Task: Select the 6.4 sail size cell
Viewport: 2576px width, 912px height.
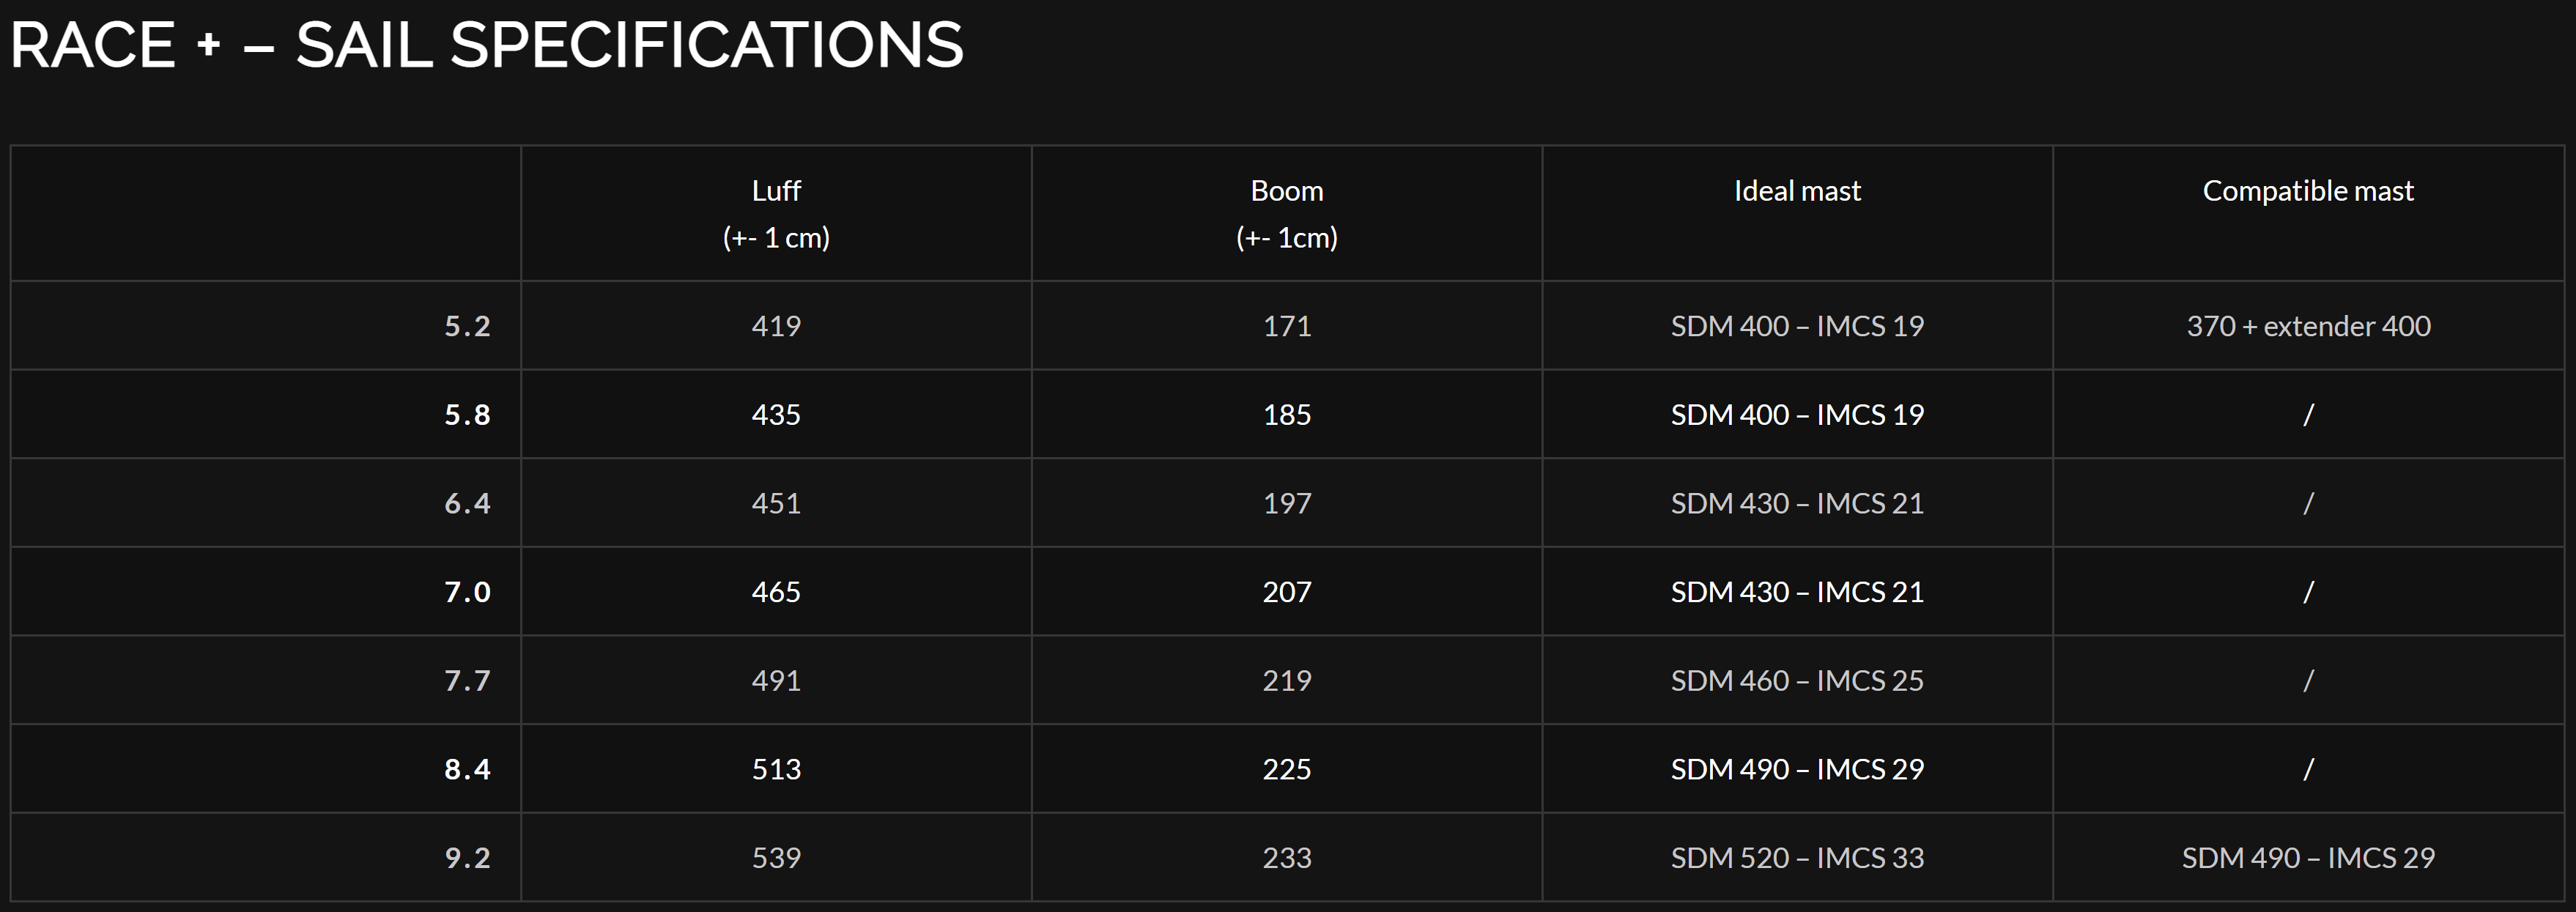Action: (x=266, y=503)
